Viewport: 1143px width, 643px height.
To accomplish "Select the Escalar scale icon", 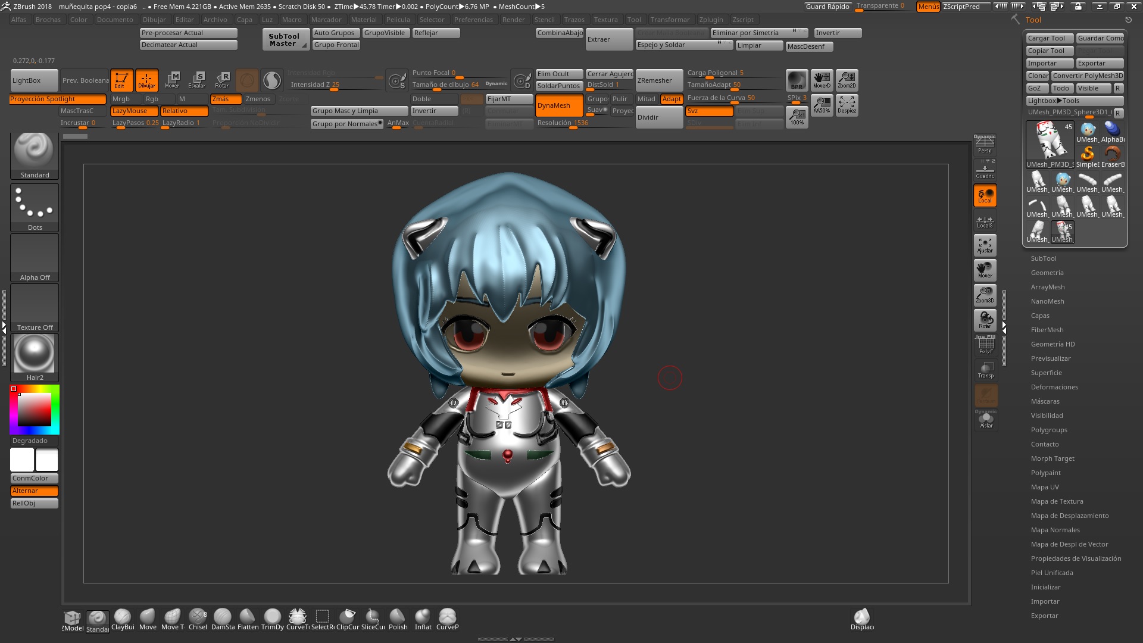I will (x=197, y=80).
